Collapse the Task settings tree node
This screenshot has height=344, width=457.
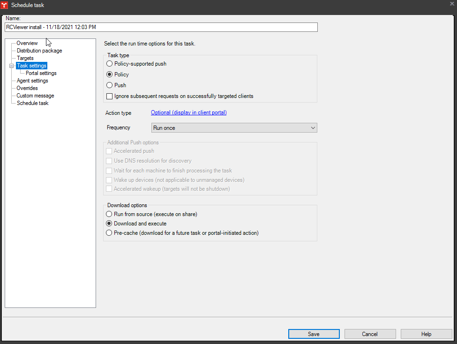pyautogui.click(x=11, y=65)
